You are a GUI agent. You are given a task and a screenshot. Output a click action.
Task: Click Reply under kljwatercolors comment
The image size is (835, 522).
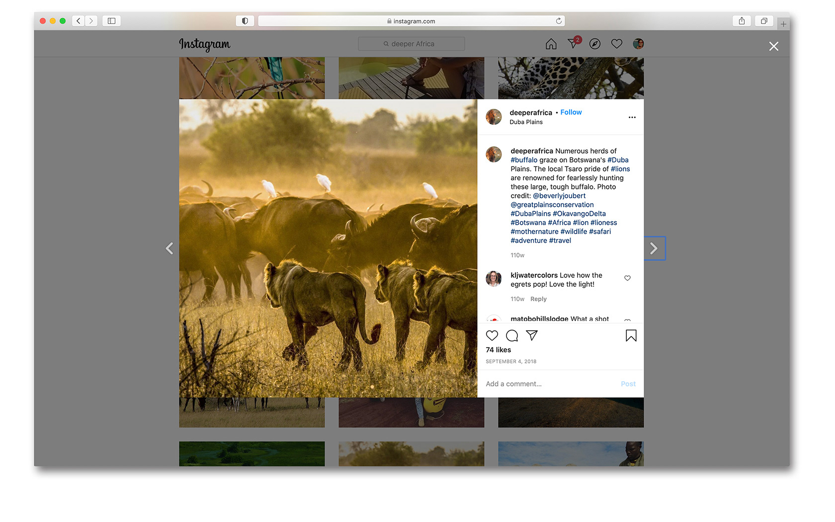click(538, 299)
